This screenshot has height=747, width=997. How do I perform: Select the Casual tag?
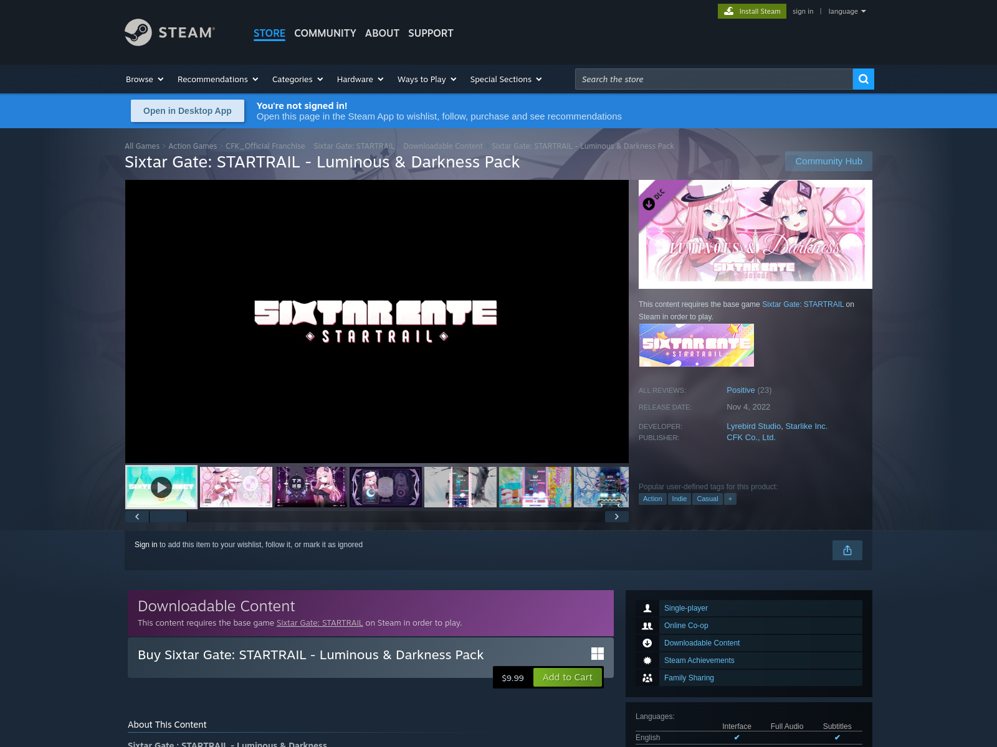pyautogui.click(x=707, y=499)
